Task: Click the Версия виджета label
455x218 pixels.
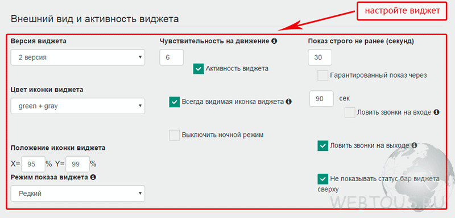Action: tap(38, 41)
